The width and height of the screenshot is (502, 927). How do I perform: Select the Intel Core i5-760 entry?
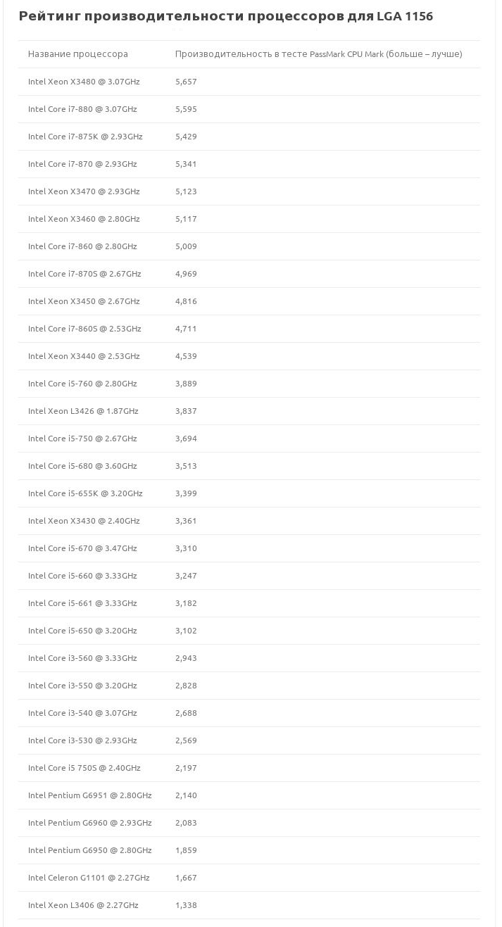coord(82,384)
